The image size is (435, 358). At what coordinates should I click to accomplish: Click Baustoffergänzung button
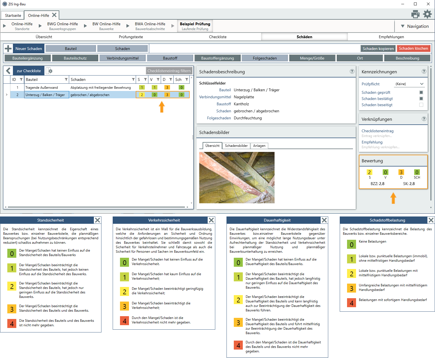coord(217,58)
